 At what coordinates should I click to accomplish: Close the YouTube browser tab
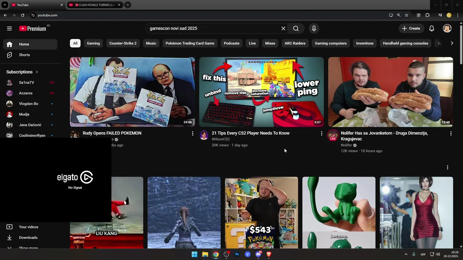click(61, 5)
